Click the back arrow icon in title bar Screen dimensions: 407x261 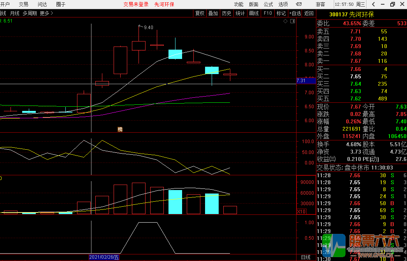(x=374, y=4)
